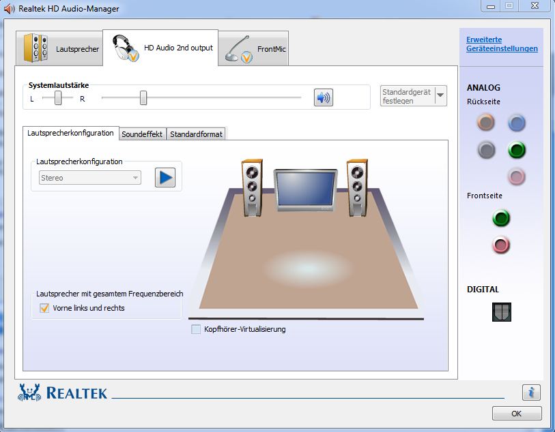Click the L/R balance slider handle
Screen dimensions: 555x432
[x=58, y=98]
